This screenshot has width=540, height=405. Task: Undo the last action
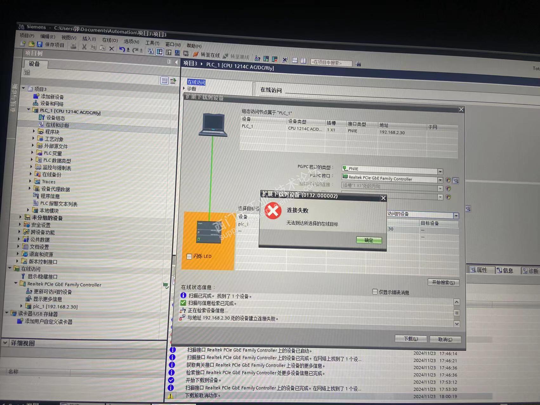point(122,49)
